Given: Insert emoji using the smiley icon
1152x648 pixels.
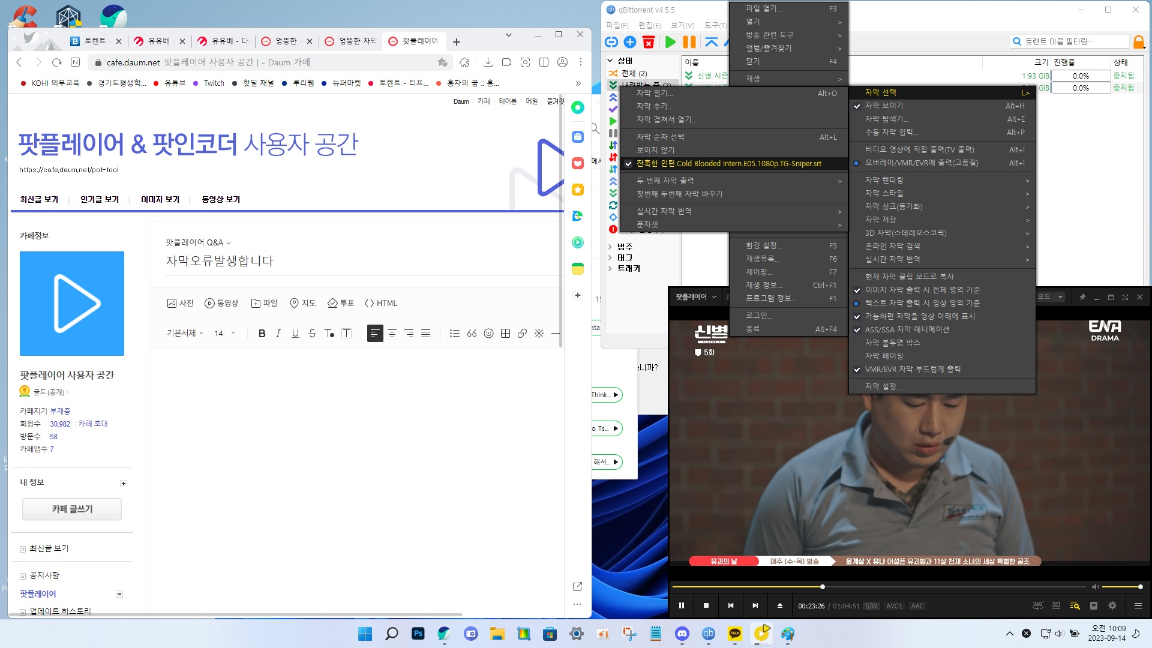Looking at the screenshot, I should pyautogui.click(x=488, y=334).
